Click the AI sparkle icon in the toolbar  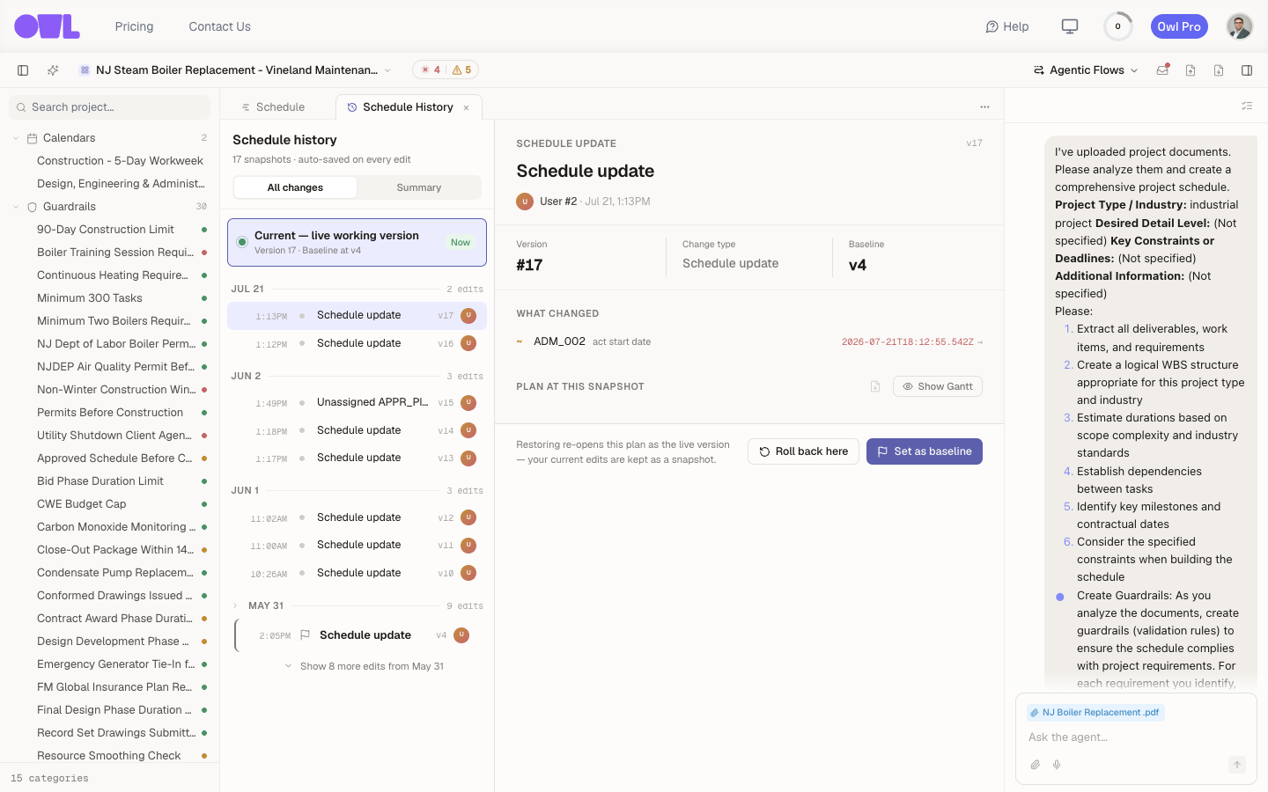click(x=53, y=70)
